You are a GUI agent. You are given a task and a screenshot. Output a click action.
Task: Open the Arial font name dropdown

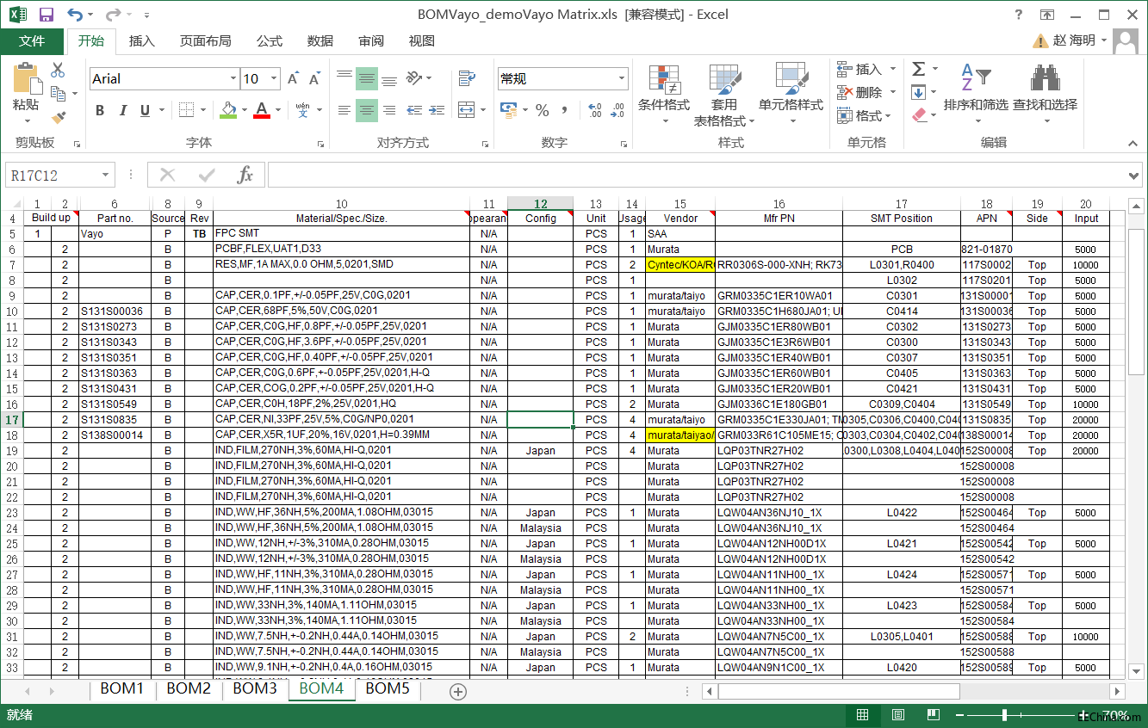point(233,79)
